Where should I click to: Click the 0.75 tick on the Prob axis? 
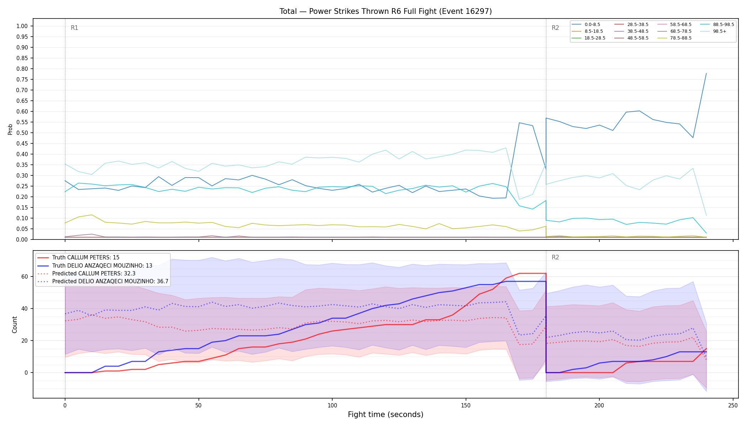coord(22,79)
